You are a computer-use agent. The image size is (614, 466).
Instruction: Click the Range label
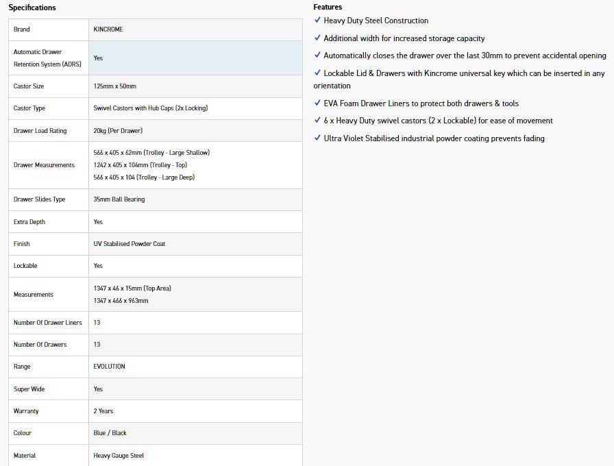(22, 367)
